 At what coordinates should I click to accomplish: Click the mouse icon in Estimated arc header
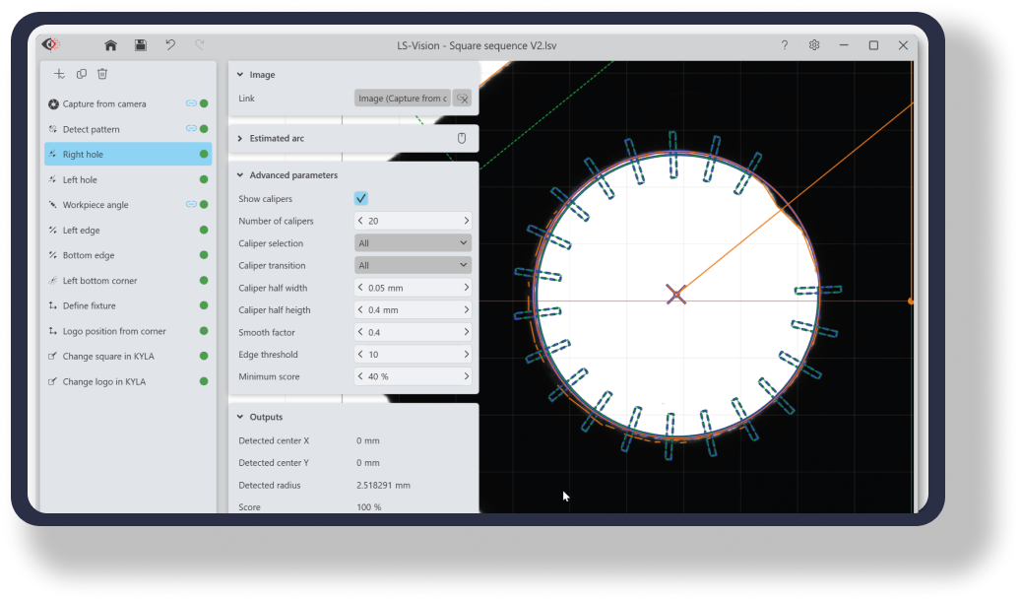point(461,138)
